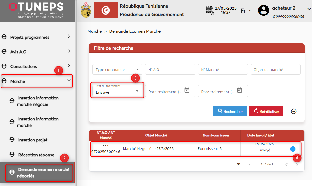Change rows per page dropdown showing 10
Screen dimensions: 312x186
[x=244, y=164]
